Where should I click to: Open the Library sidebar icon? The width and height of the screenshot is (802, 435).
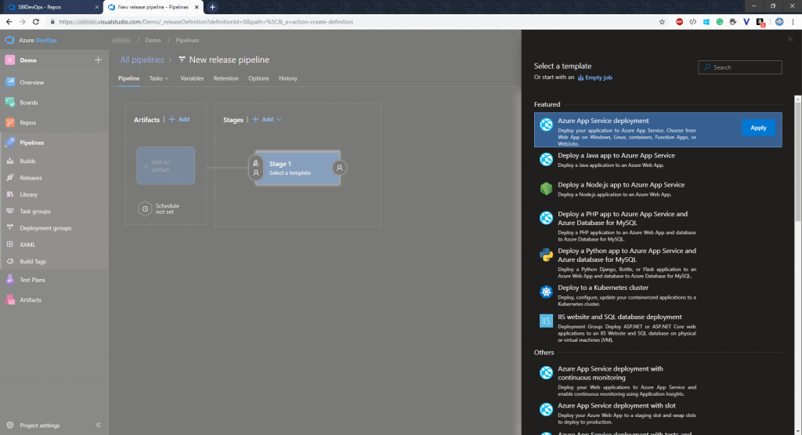pos(9,194)
